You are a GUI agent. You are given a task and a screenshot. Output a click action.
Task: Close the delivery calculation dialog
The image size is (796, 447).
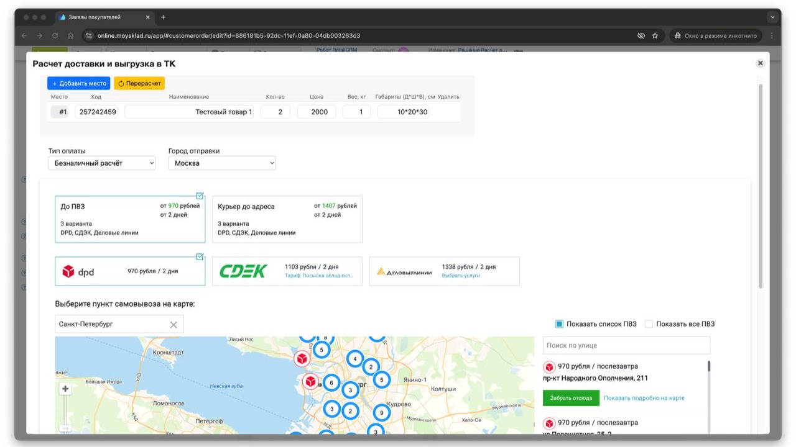tap(760, 63)
